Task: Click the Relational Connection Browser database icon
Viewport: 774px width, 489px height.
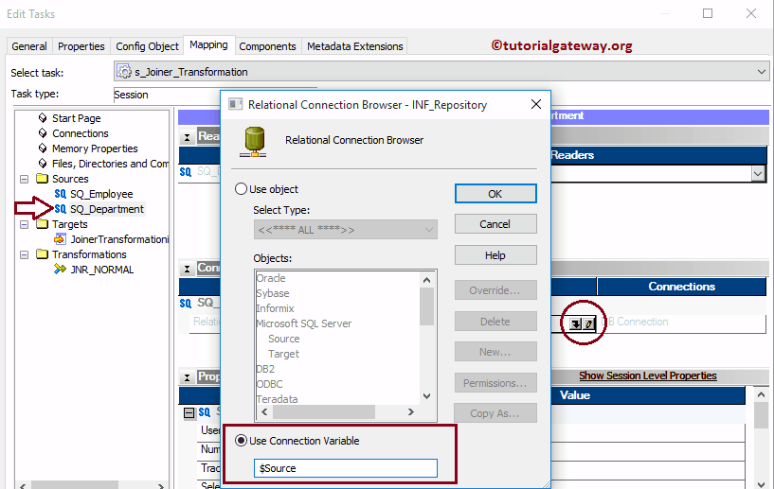Action: [253, 142]
